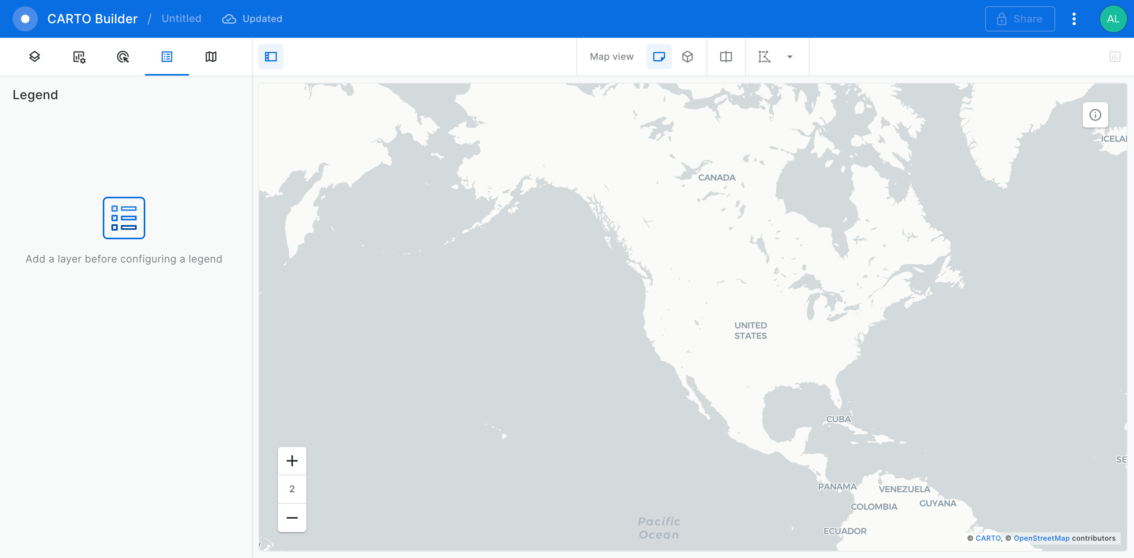1134x558 pixels.
Task: Select the Legend tab
Action: coord(167,57)
